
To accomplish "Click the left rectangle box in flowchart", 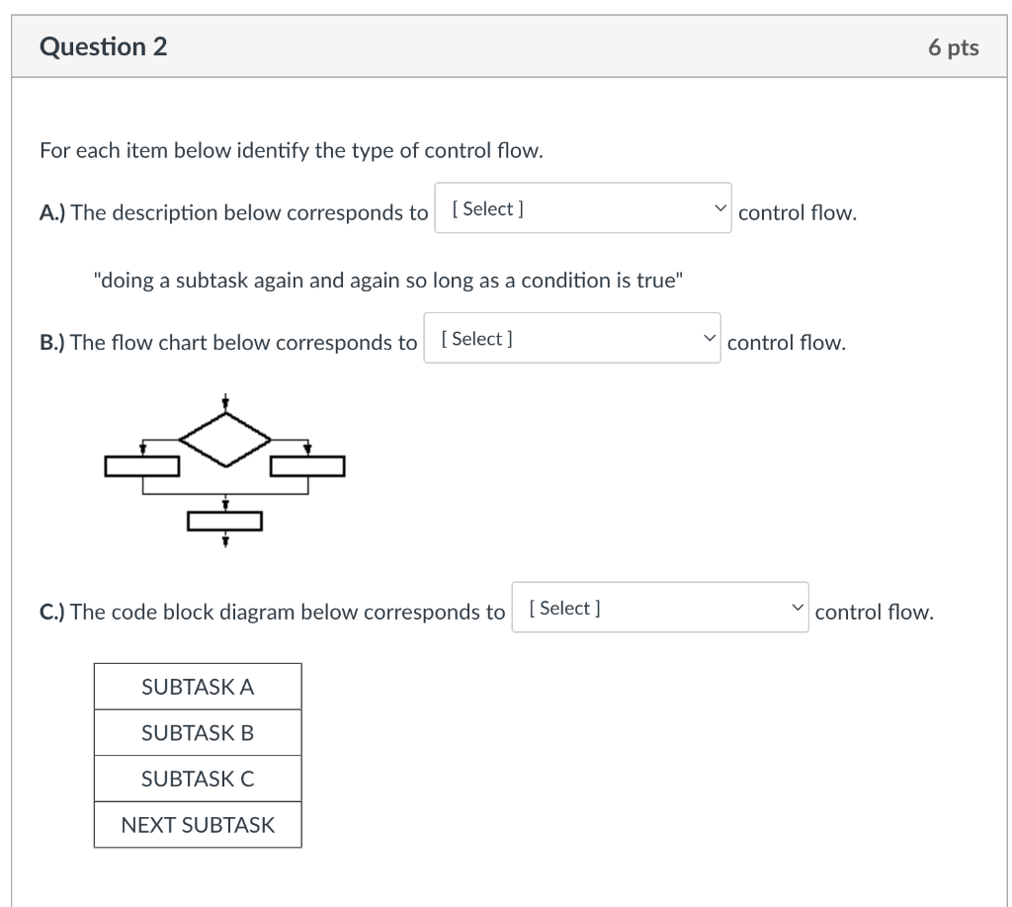I will (142, 466).
